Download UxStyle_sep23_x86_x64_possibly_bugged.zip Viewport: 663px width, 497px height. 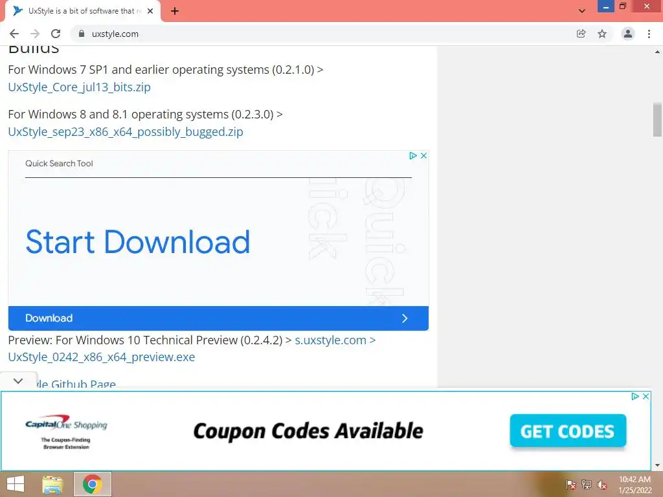[126, 132]
